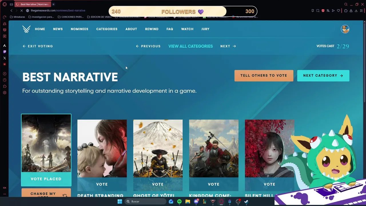Vote for Death Stranding
Viewport: 366px width, 206px height.
pos(102,184)
